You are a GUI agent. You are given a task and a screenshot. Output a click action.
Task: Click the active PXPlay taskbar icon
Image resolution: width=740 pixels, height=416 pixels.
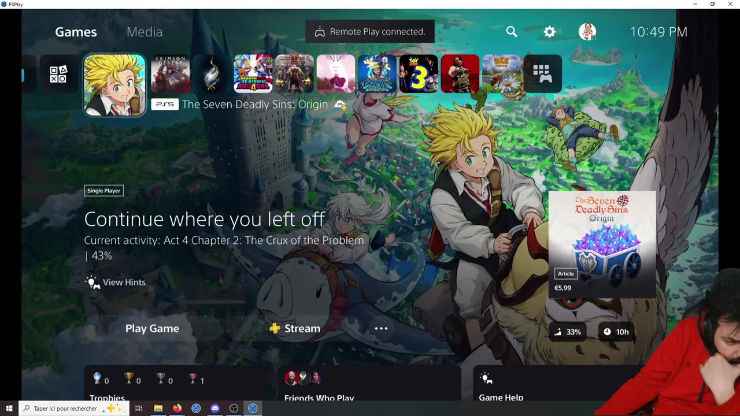point(253,408)
